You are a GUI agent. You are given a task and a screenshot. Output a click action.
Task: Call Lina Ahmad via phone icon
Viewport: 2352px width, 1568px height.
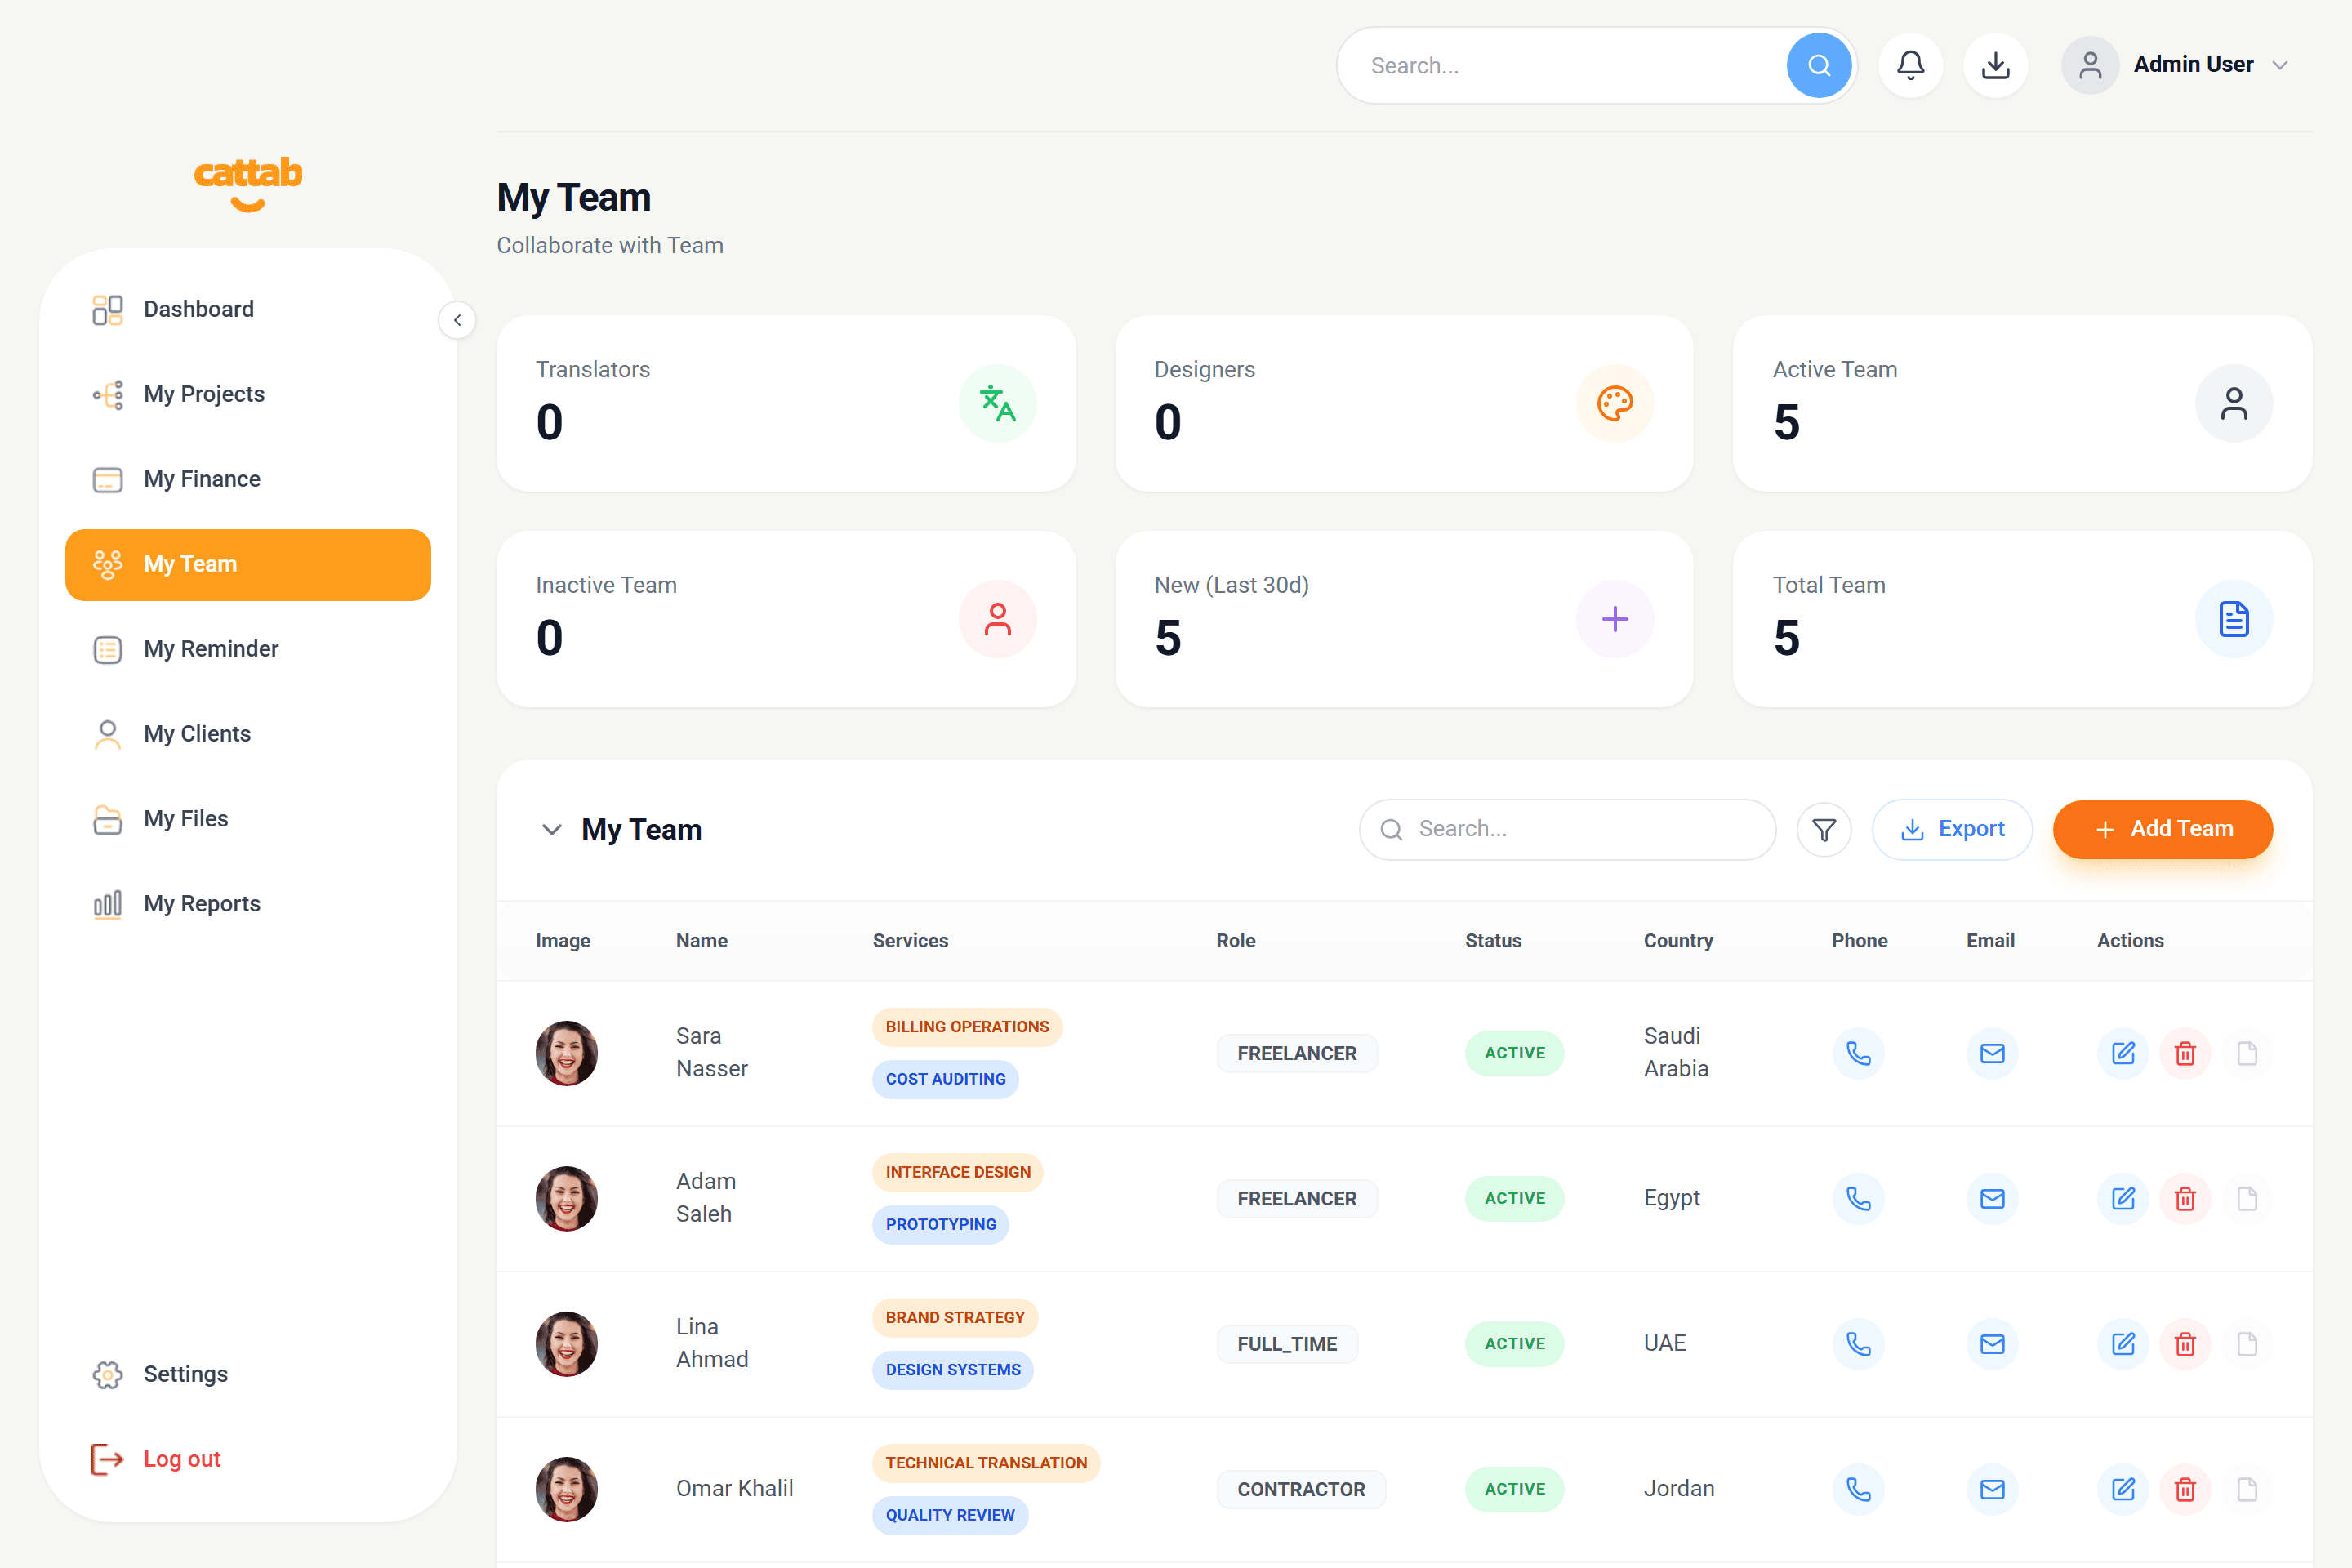[x=1858, y=1343]
